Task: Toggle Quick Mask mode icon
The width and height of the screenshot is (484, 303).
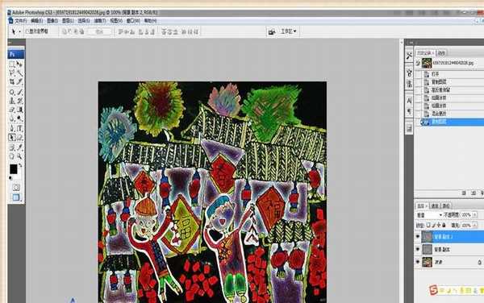Action: tap(16, 187)
